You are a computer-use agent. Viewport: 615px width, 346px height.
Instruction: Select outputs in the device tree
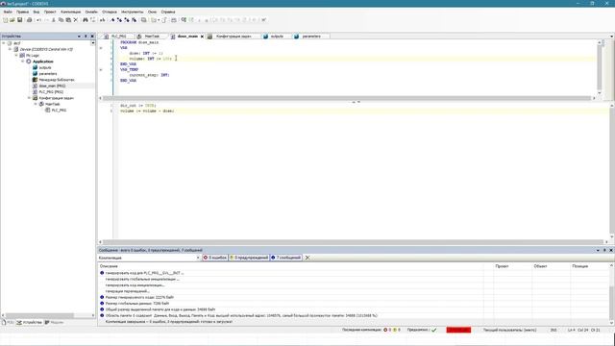tap(45, 67)
